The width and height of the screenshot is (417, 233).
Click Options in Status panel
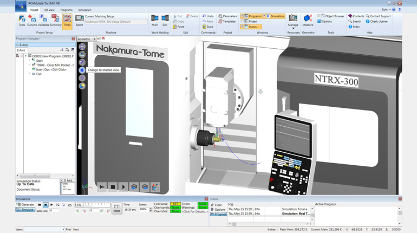click(218, 209)
